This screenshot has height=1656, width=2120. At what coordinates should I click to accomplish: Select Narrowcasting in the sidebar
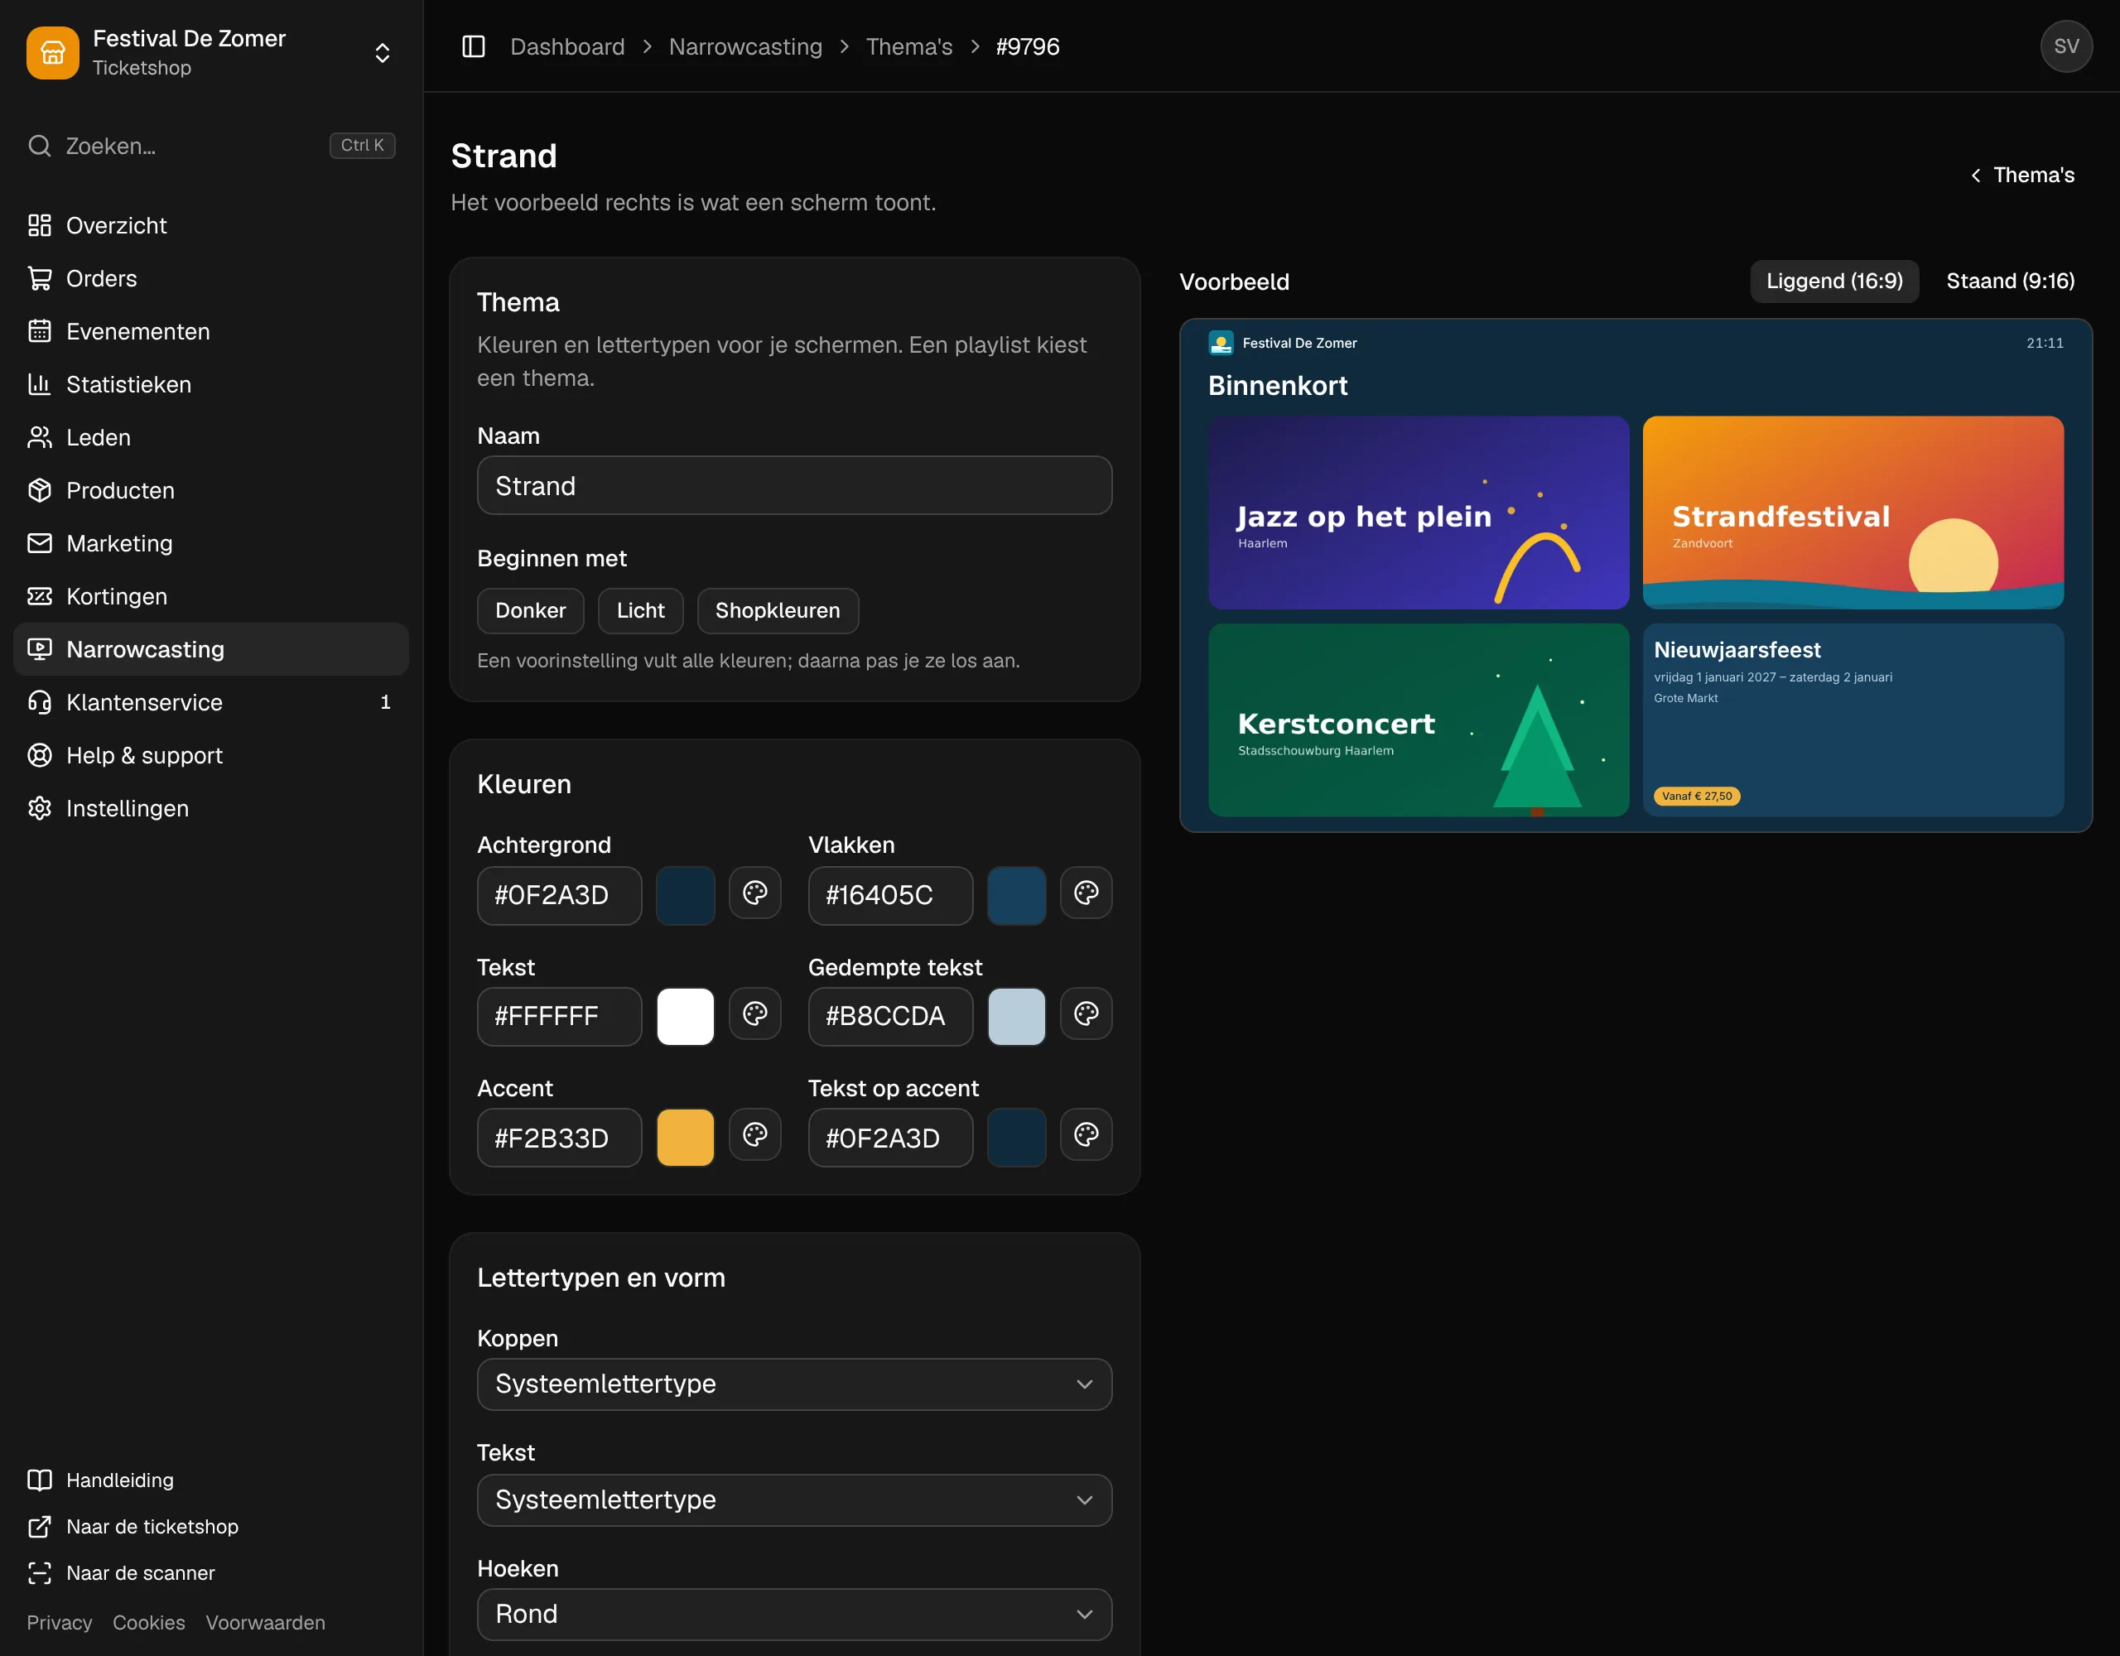click(x=212, y=649)
